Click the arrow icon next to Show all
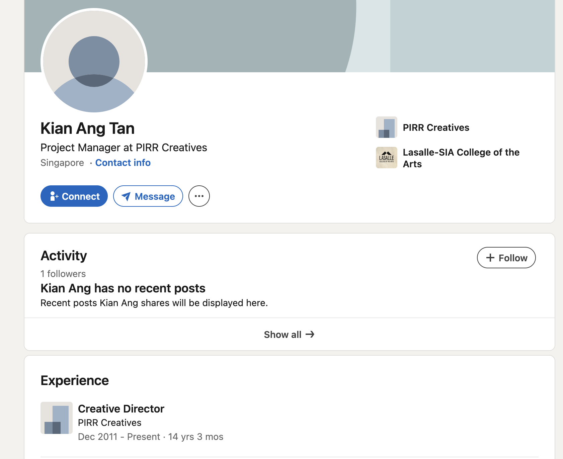 [x=310, y=334]
